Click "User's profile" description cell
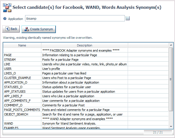Viewport: 175px width, 138px height. (51, 69)
